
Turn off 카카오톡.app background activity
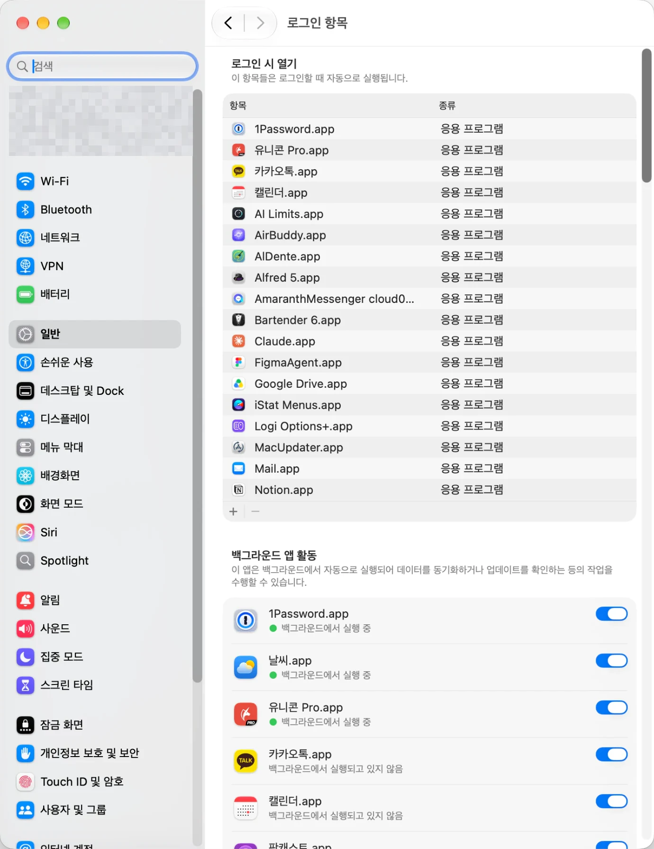pos(611,754)
